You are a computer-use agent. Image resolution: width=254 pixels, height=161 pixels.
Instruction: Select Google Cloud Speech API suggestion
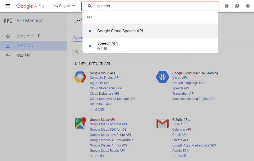150,31
